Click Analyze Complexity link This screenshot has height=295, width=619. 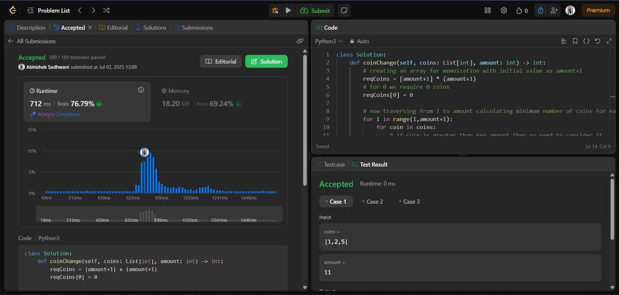(x=55, y=114)
